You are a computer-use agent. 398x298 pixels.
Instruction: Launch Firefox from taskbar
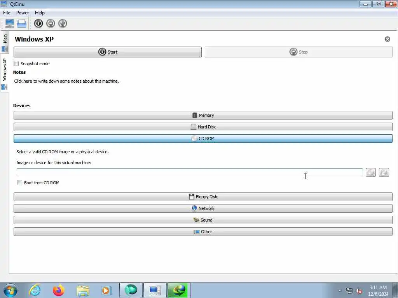(x=59, y=290)
